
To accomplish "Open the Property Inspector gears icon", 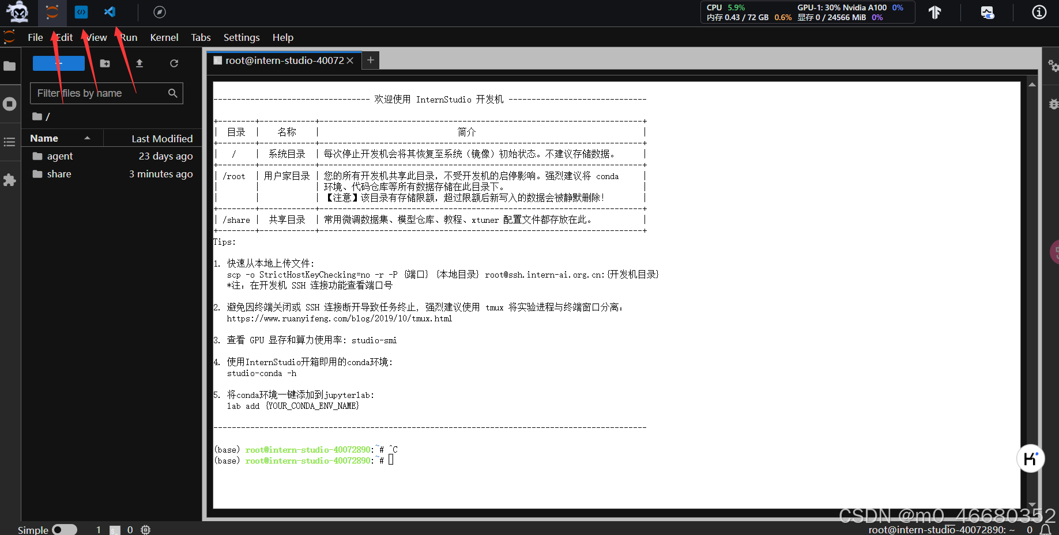I will 1053,66.
